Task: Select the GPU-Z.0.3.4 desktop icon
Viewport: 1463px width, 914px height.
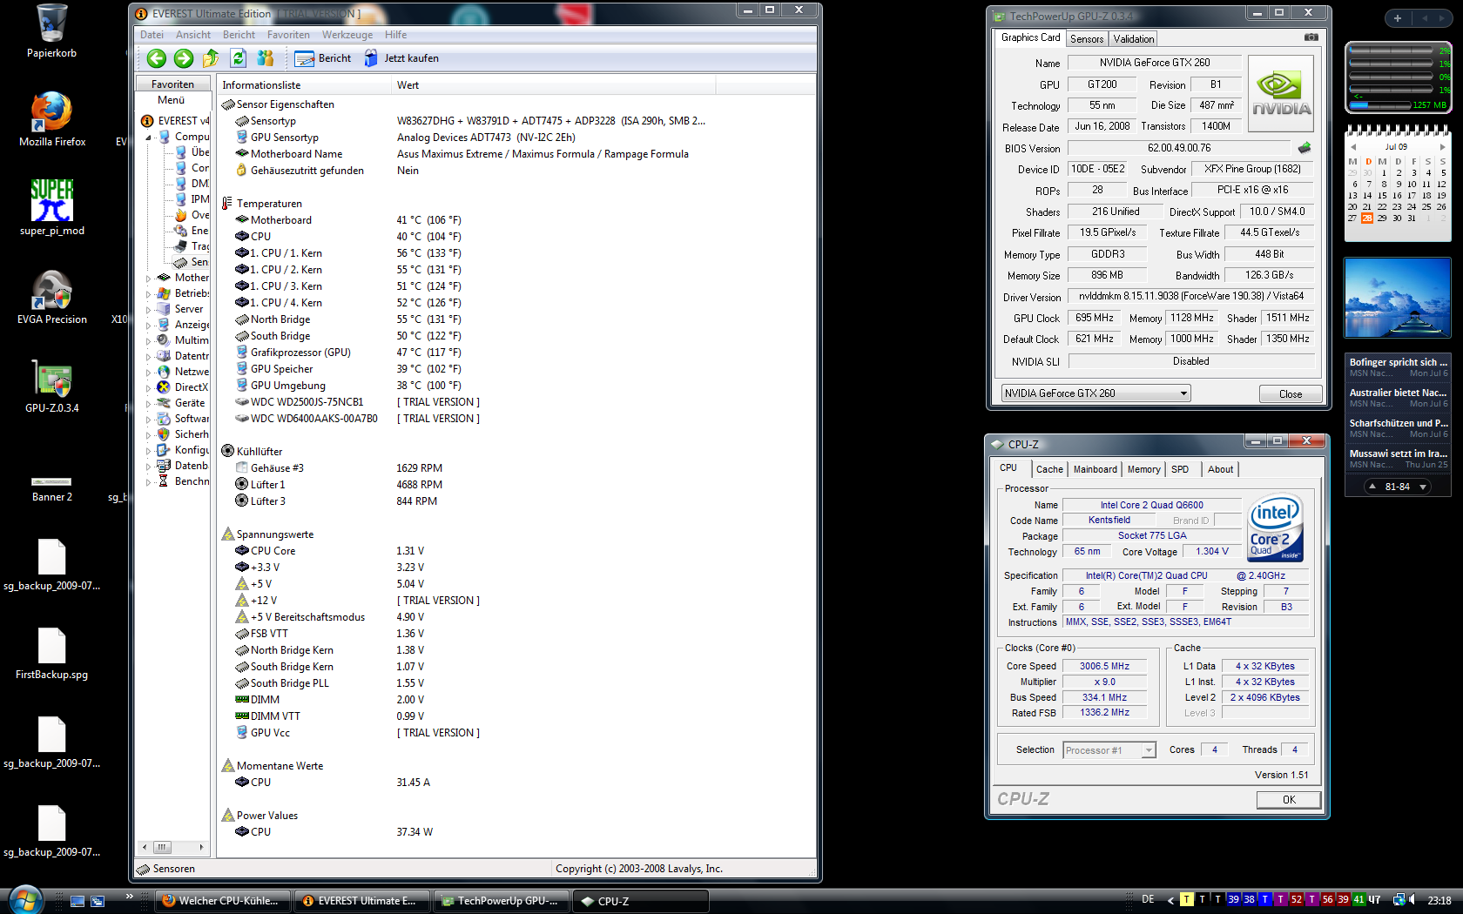Action: pos(52,385)
